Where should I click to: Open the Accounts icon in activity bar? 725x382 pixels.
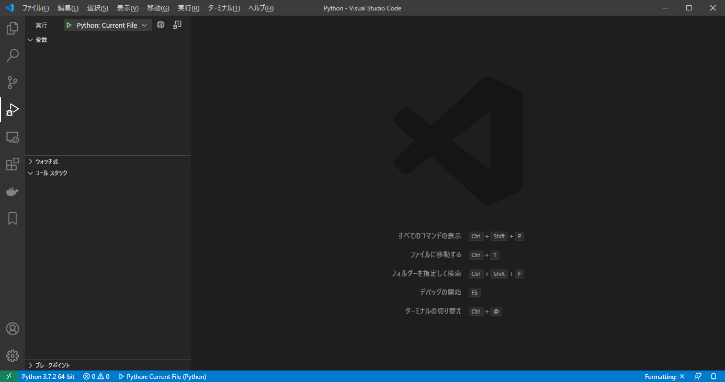(x=13, y=329)
